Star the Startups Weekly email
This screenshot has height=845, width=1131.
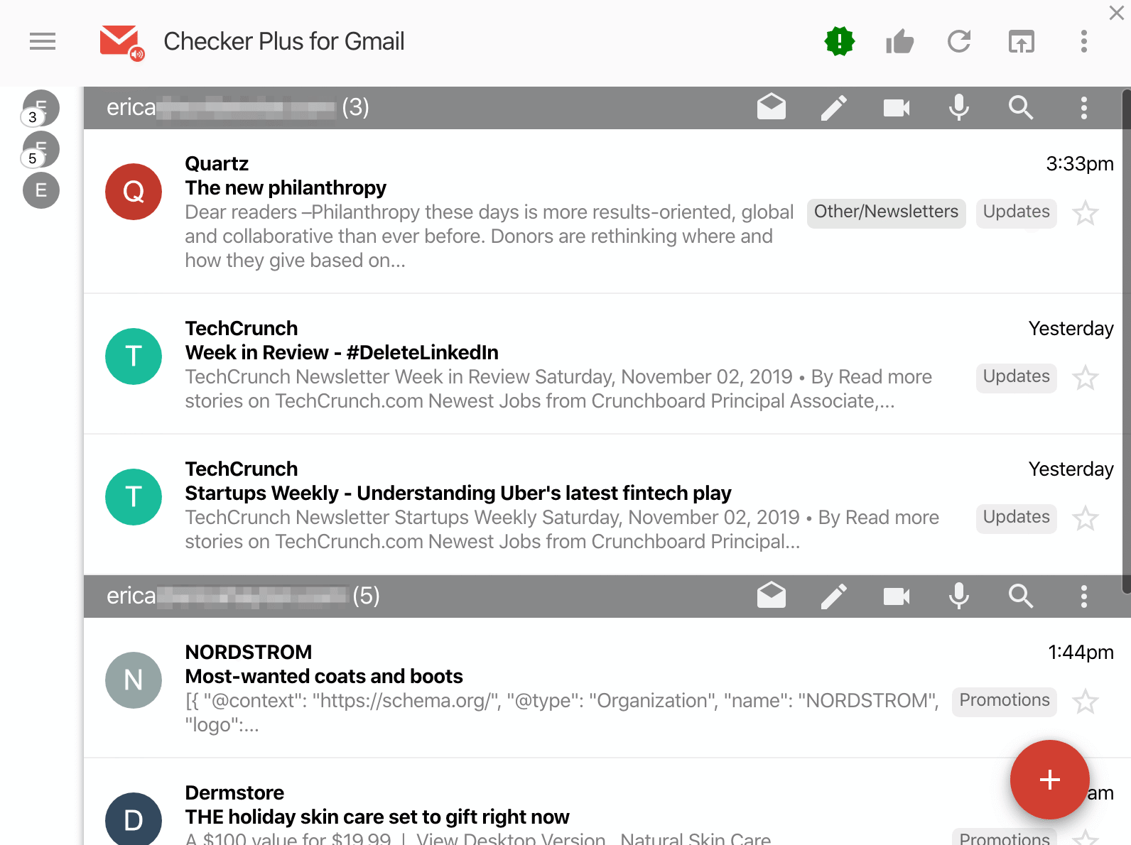[x=1086, y=518]
